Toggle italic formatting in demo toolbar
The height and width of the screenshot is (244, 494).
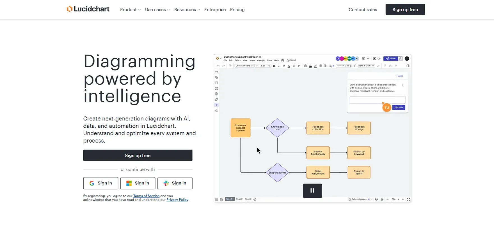pyautogui.click(x=279, y=66)
